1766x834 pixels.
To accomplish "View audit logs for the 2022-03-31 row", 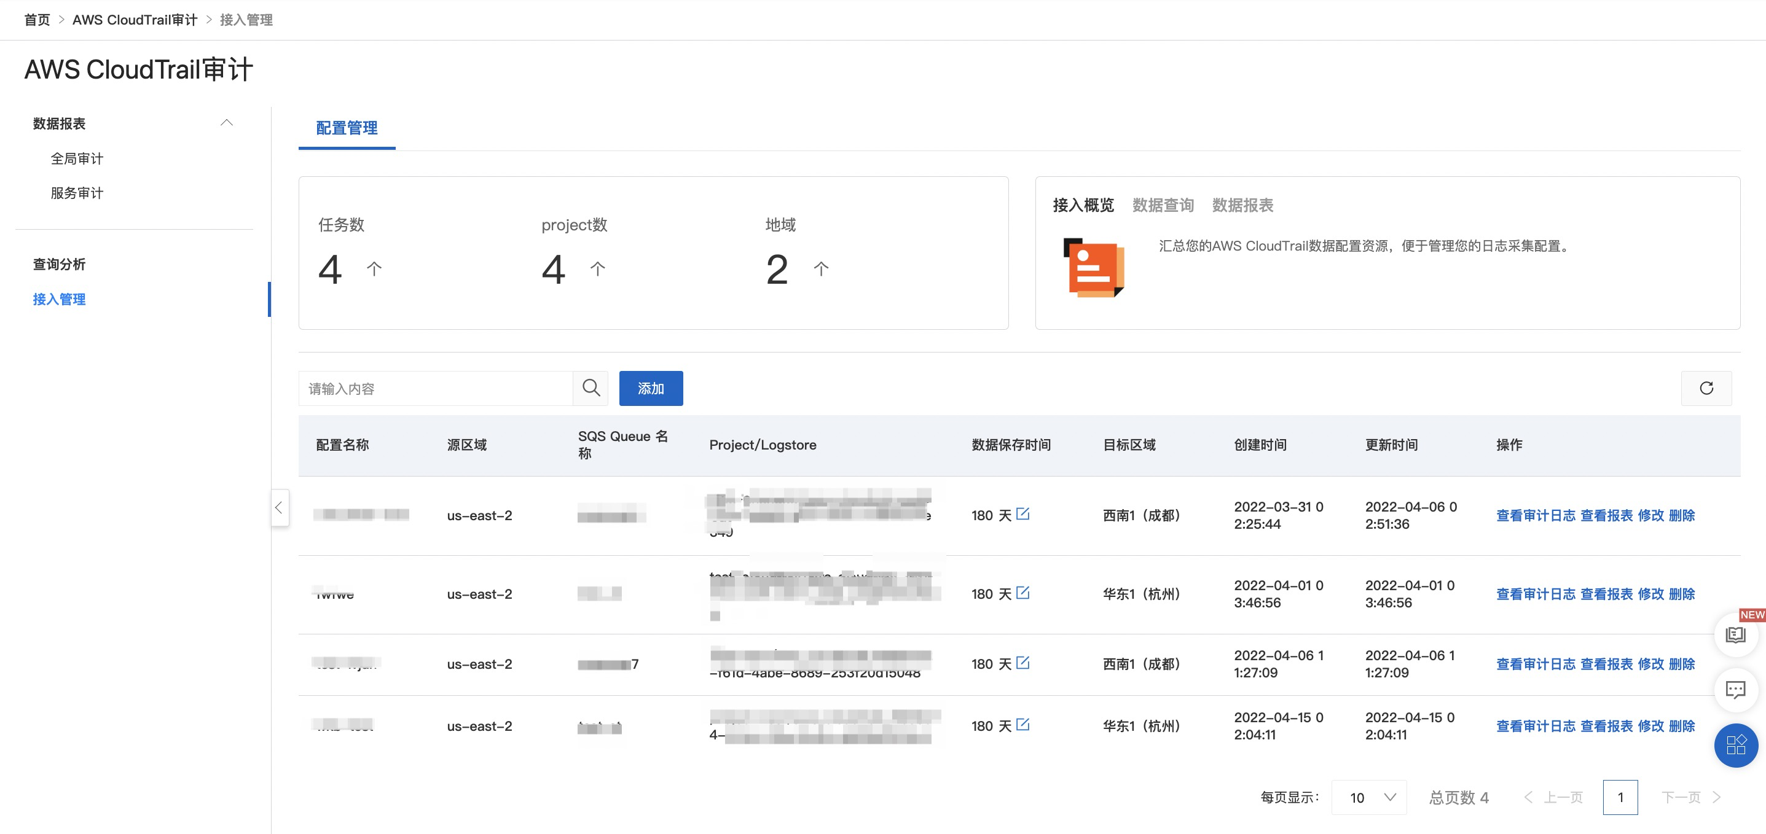I will click(1536, 515).
